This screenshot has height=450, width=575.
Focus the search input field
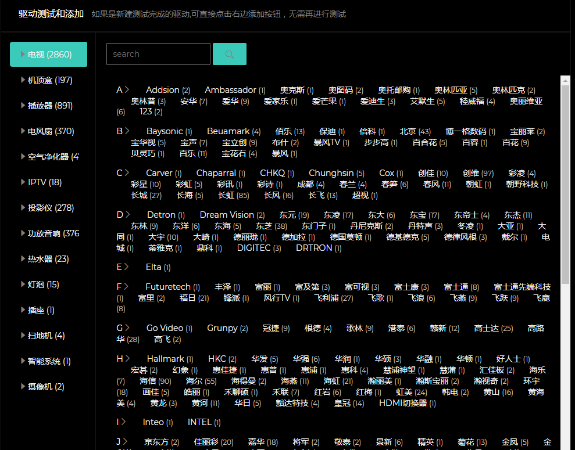pyautogui.click(x=158, y=54)
